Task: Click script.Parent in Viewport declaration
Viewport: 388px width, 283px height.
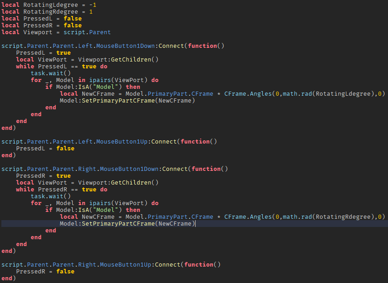Action: pos(87,32)
